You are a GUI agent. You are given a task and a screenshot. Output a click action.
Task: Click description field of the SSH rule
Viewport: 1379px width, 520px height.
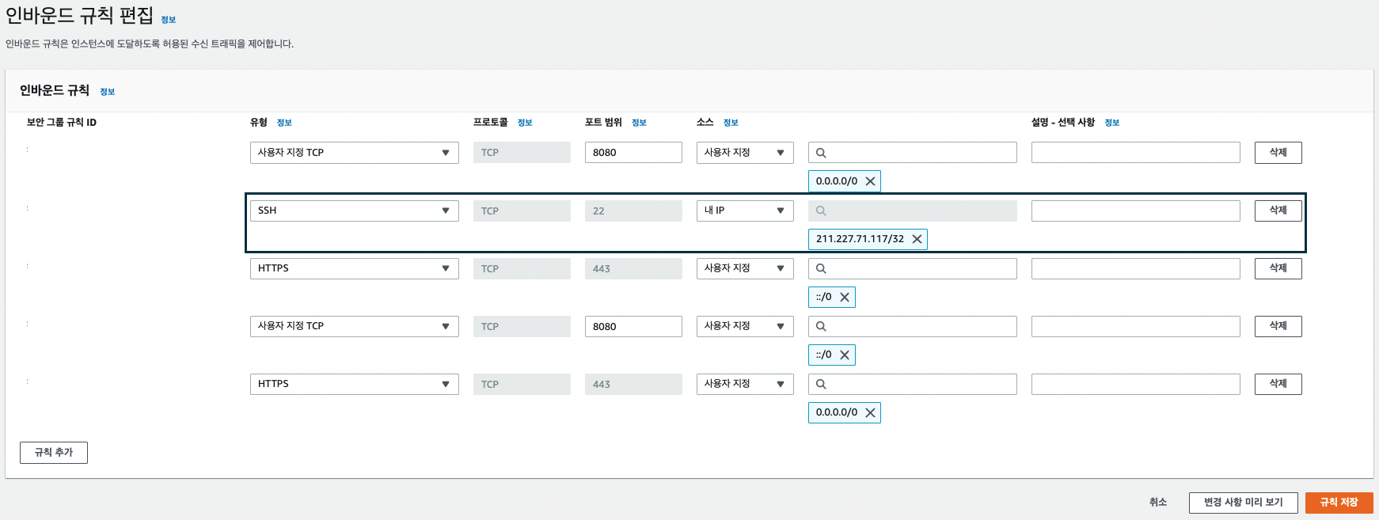point(1136,211)
